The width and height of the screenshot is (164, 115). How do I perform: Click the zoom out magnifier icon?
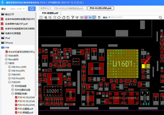tap(50, 17)
